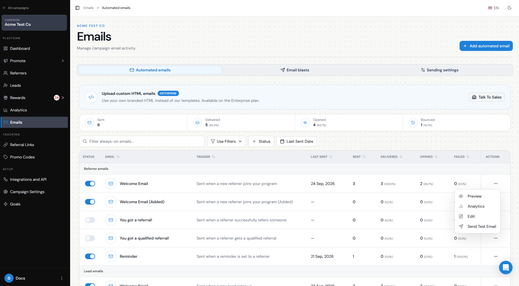This screenshot has width=519, height=286.
Task: Open the chat support bubble
Action: tap(506, 268)
